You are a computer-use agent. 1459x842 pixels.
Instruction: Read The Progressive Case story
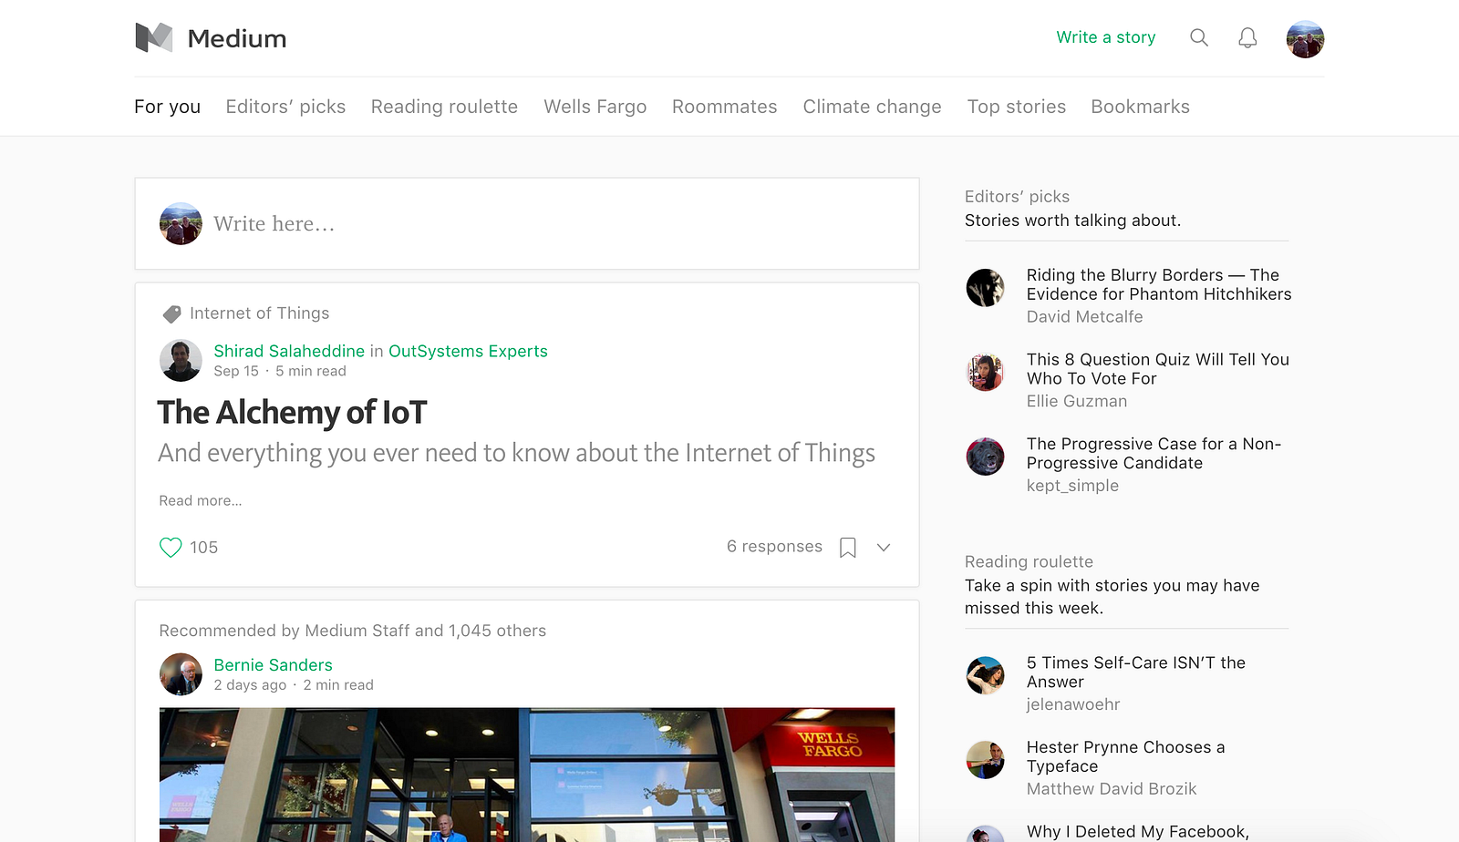point(1154,454)
